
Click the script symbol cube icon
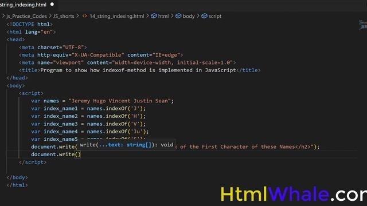pyautogui.click(x=204, y=16)
